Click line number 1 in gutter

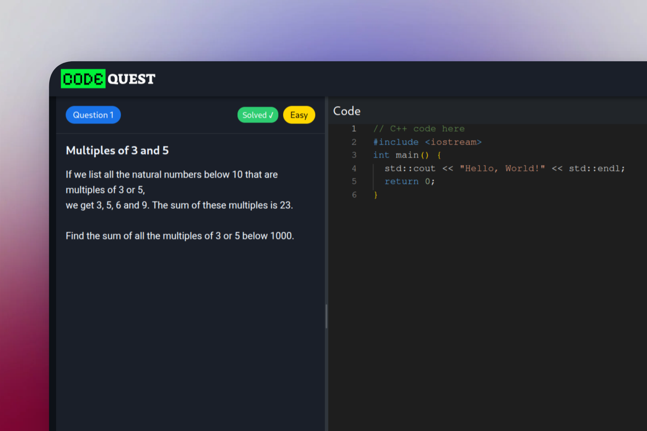[354, 129]
